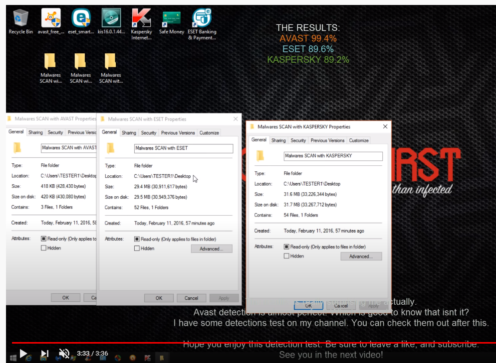The height and width of the screenshot is (363, 496).
Task: Click the folder name field reading Malwares SCAN with ESET
Action: click(184, 148)
